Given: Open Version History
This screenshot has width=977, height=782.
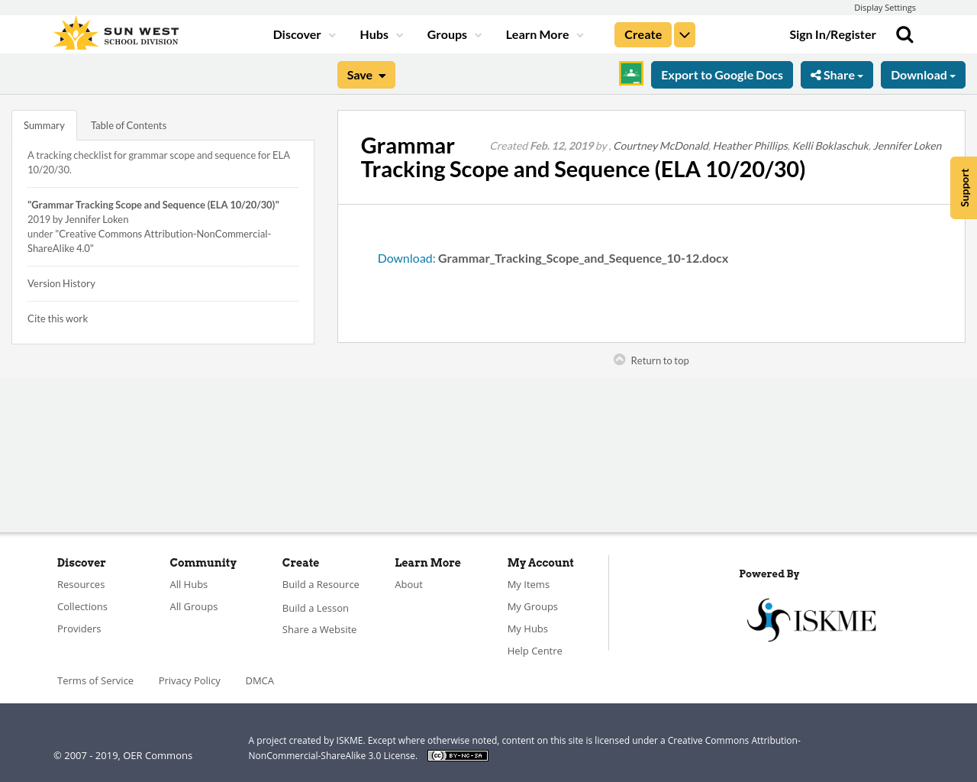Looking at the screenshot, I should [61, 283].
